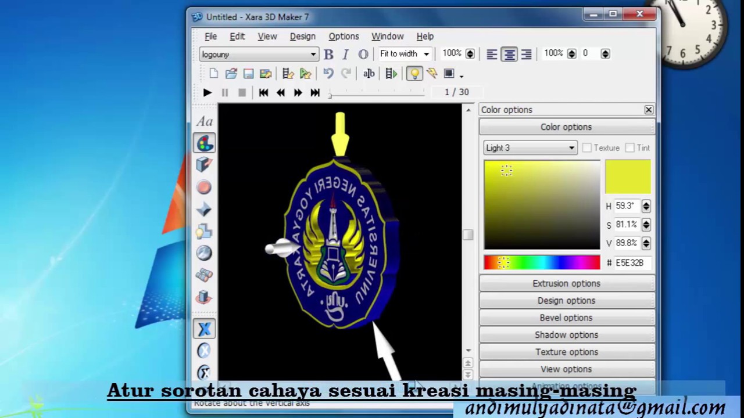Open the Edit menu
Image resolution: width=744 pixels, height=418 pixels.
click(x=237, y=36)
